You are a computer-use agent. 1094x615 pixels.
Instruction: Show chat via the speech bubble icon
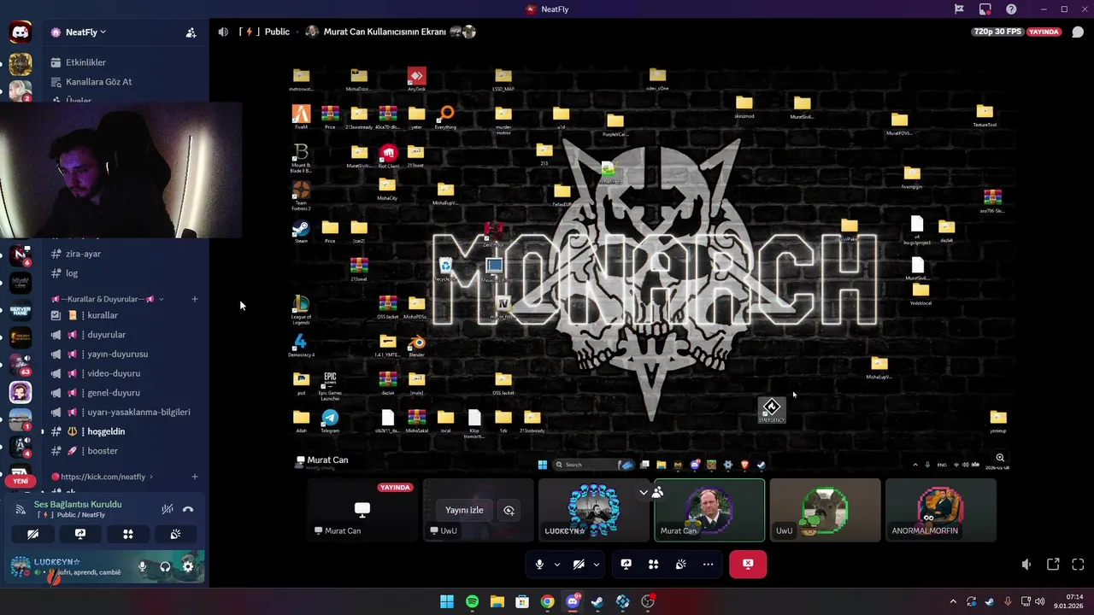coord(1078,32)
